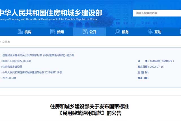
Task: Click the 互动 user exchange icon
Action: pyautogui.click(x=150, y=31)
